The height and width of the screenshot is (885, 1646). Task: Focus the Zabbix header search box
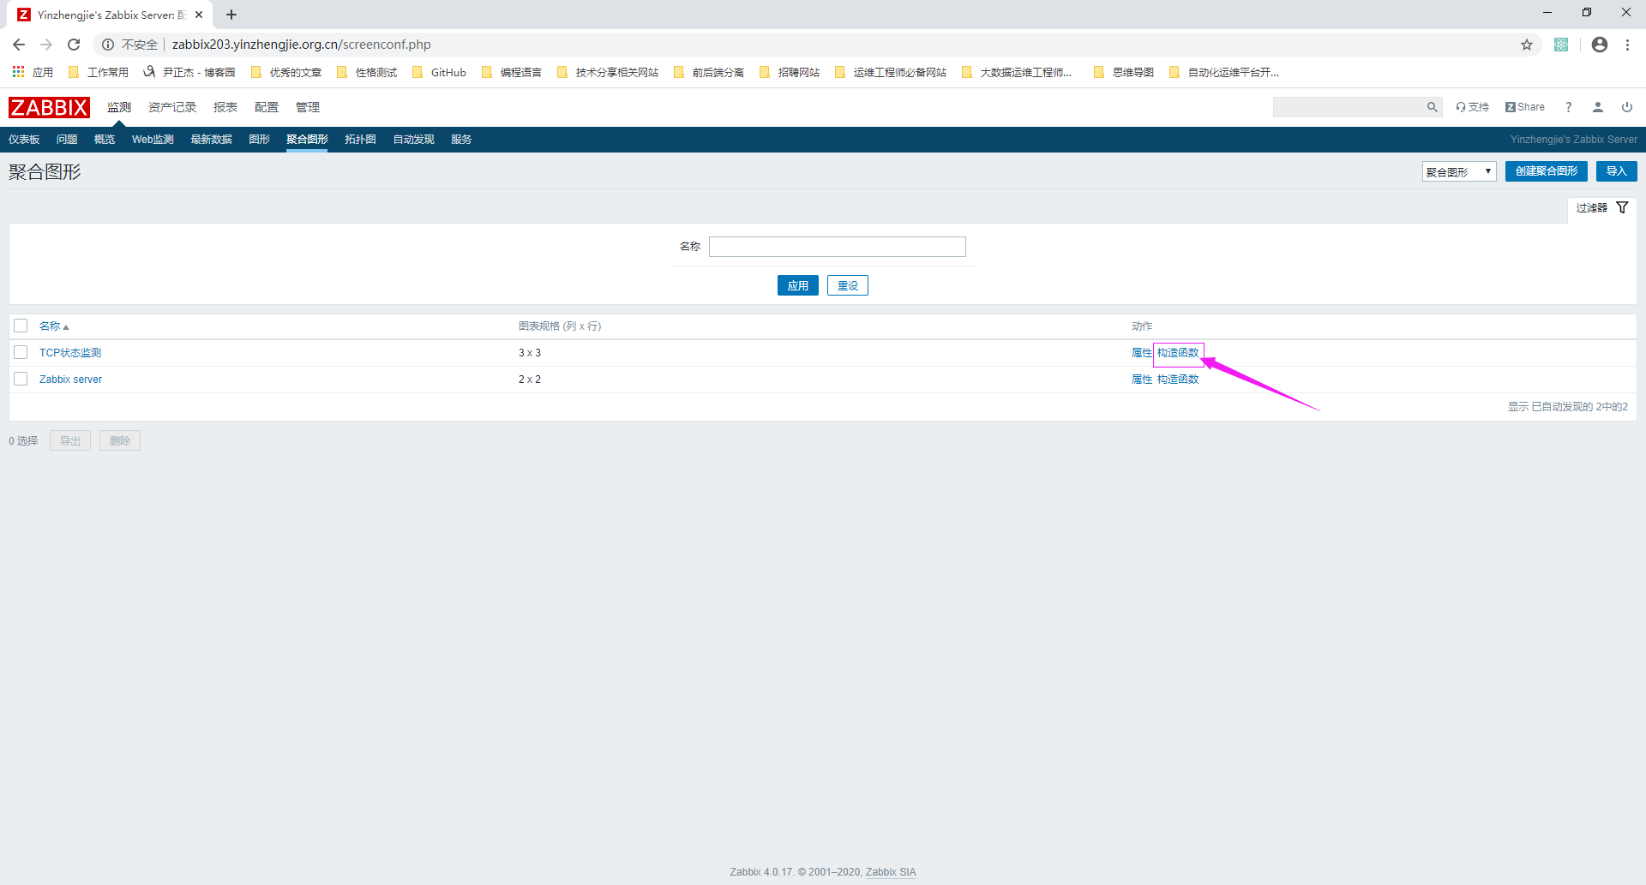pos(1349,107)
